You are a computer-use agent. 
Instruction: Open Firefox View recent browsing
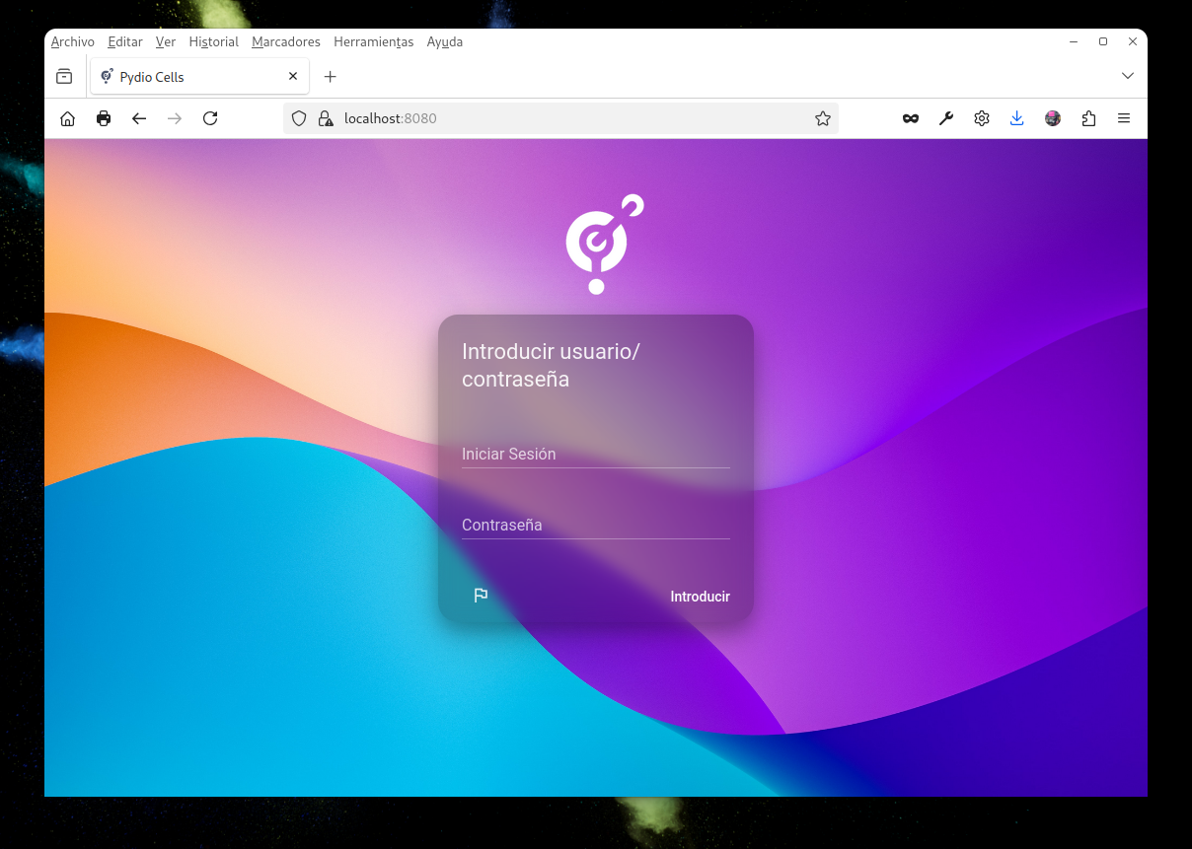(64, 76)
